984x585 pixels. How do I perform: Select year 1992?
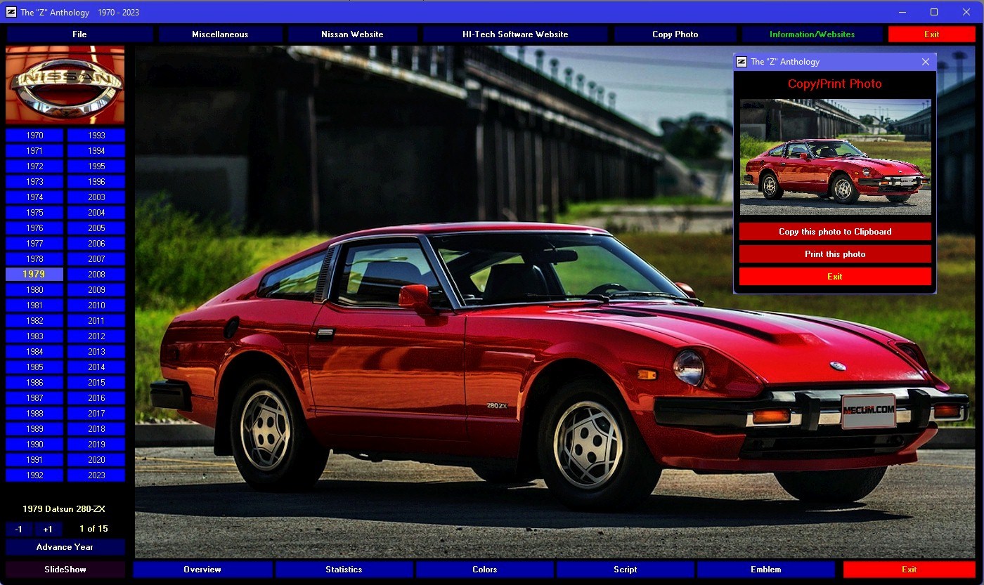click(34, 475)
